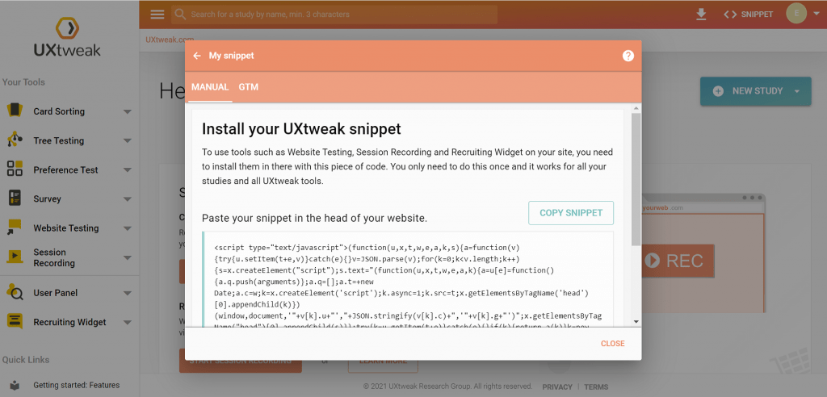
Task: Click the Card Sorting icon in sidebar
Action: point(15,111)
